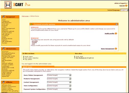Open Categories in the Management menu
This screenshot has height=93, width=129.
(x=6, y=21)
